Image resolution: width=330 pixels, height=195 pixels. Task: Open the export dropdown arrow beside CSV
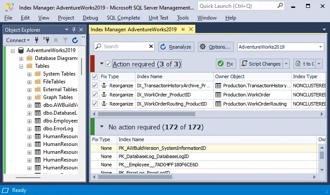pos(319,64)
